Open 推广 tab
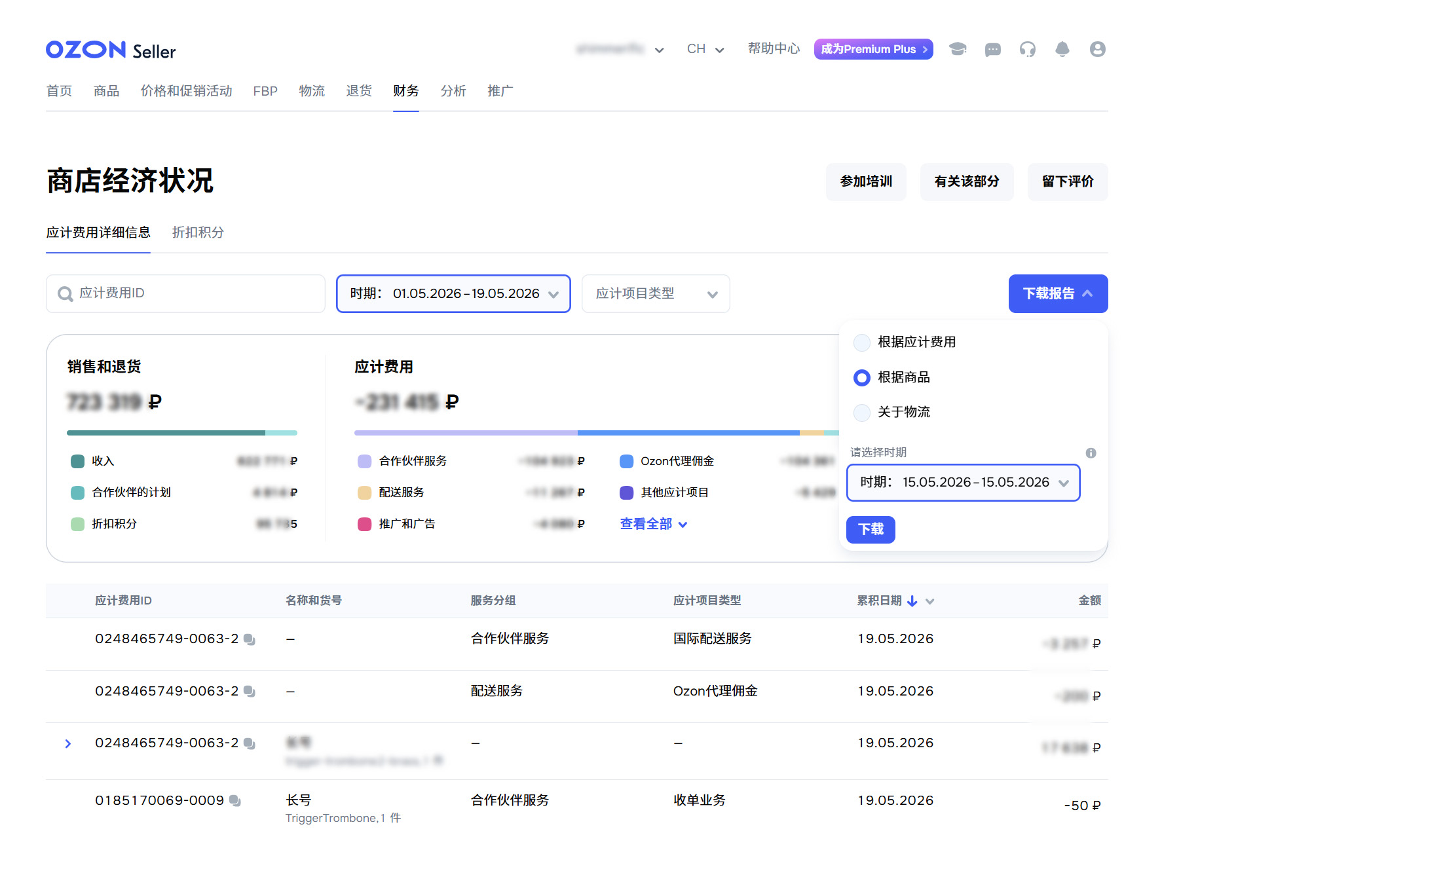Viewport: 1443px width, 873px height. coord(500,91)
